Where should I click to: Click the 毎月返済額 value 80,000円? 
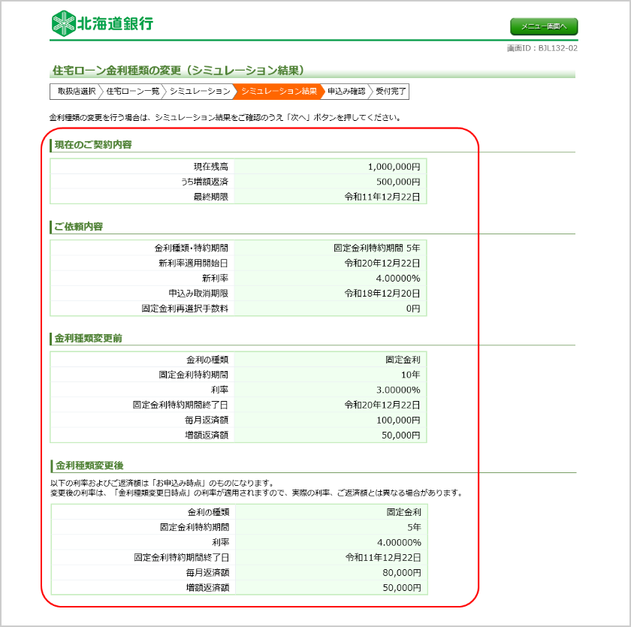pyautogui.click(x=402, y=573)
